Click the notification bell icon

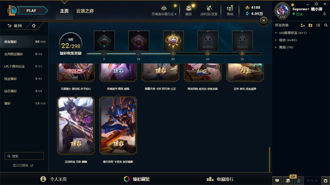point(324,14)
